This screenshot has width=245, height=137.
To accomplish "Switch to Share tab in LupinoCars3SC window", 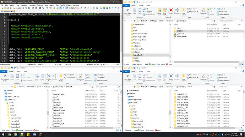I will 141,5.
